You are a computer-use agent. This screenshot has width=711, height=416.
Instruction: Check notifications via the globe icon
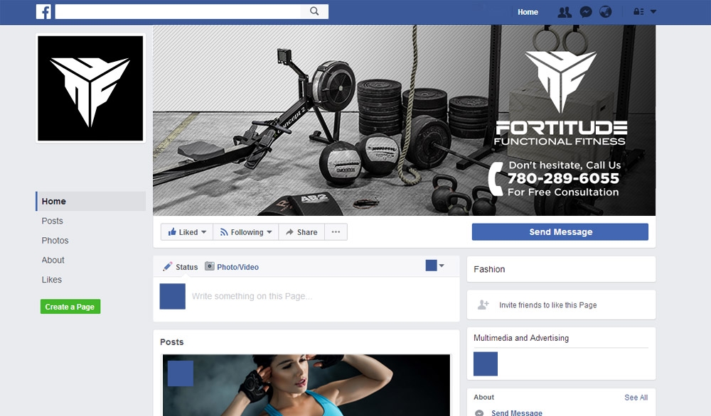[606, 11]
